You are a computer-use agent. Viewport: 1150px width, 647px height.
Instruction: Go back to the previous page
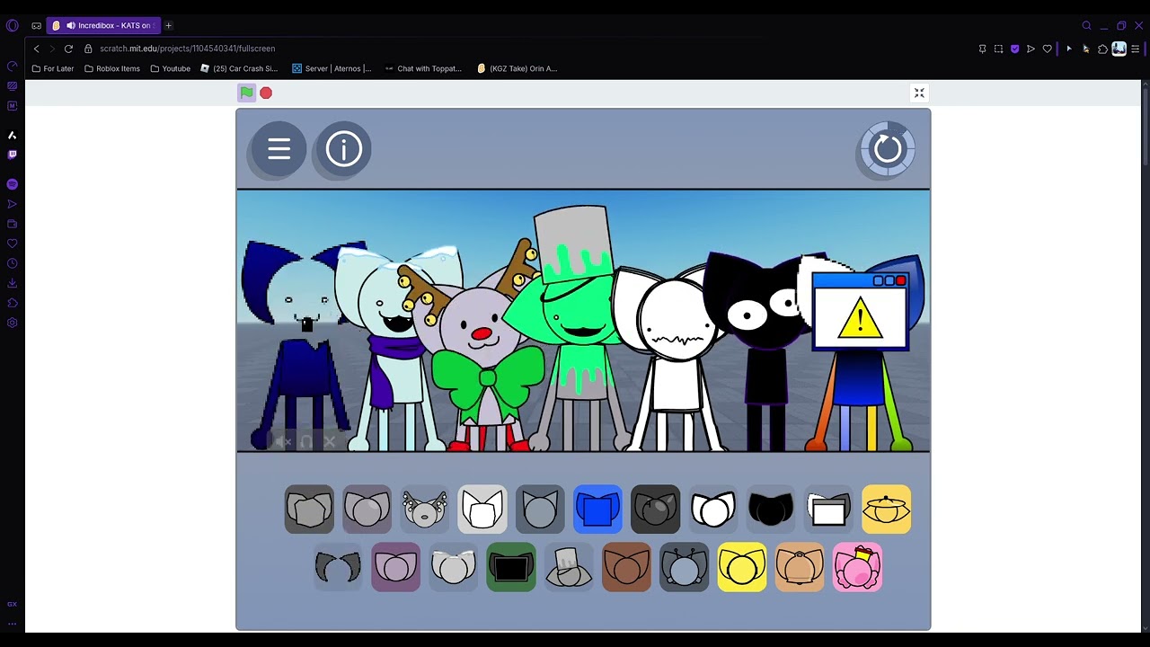(36, 49)
